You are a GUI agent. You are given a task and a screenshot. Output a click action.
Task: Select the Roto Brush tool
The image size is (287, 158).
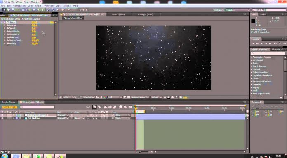pyautogui.click(x=63, y=10)
